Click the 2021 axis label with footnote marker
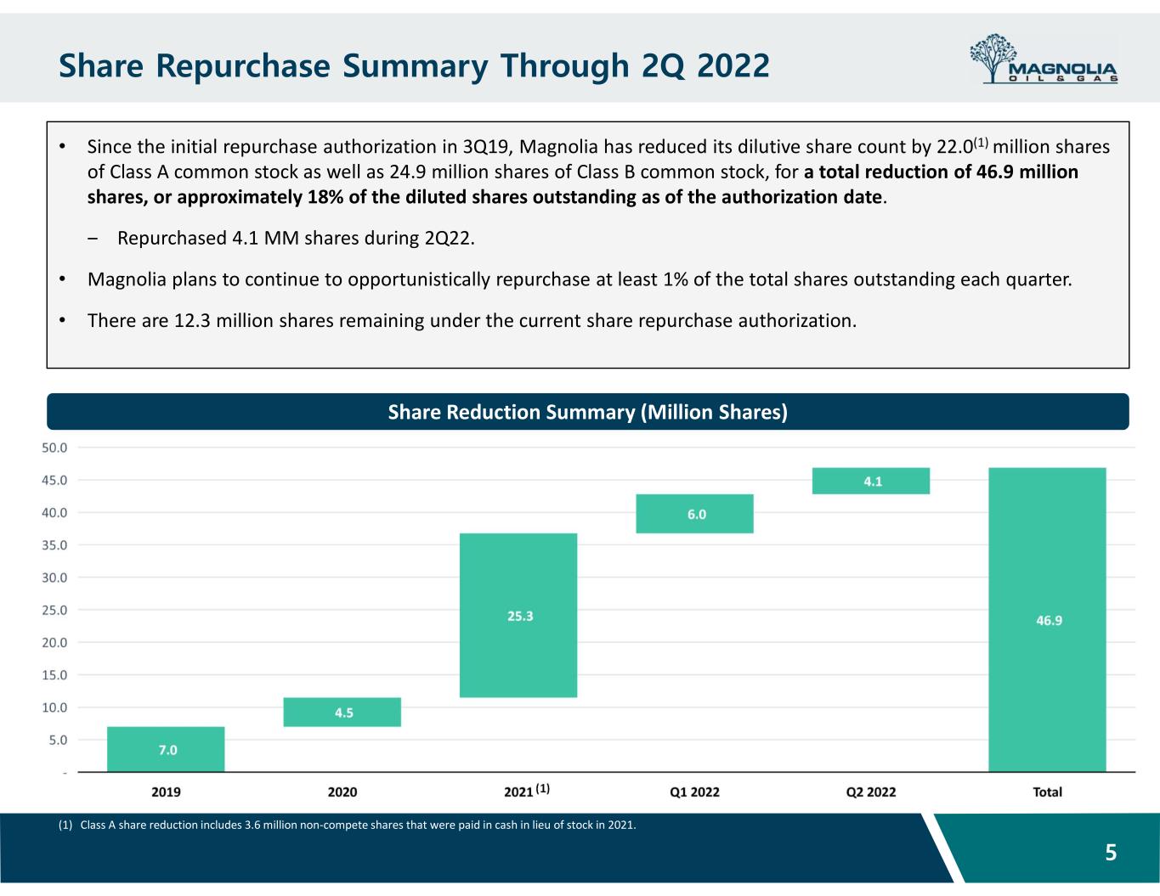1160x896 pixels. coord(527,791)
